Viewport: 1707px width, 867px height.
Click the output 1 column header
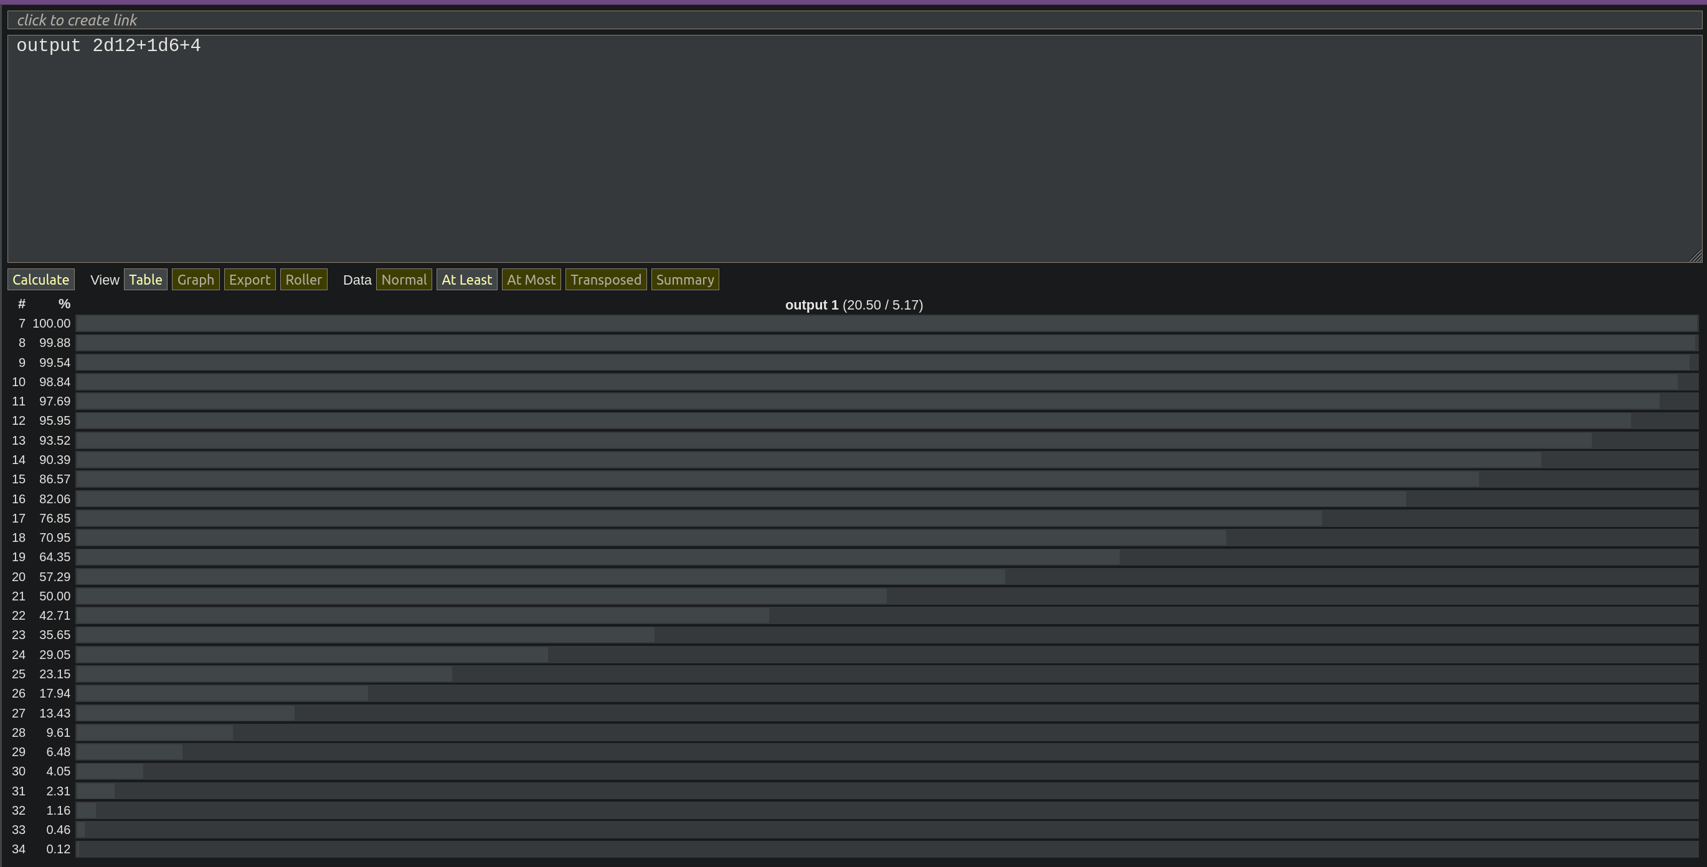pyautogui.click(x=853, y=305)
